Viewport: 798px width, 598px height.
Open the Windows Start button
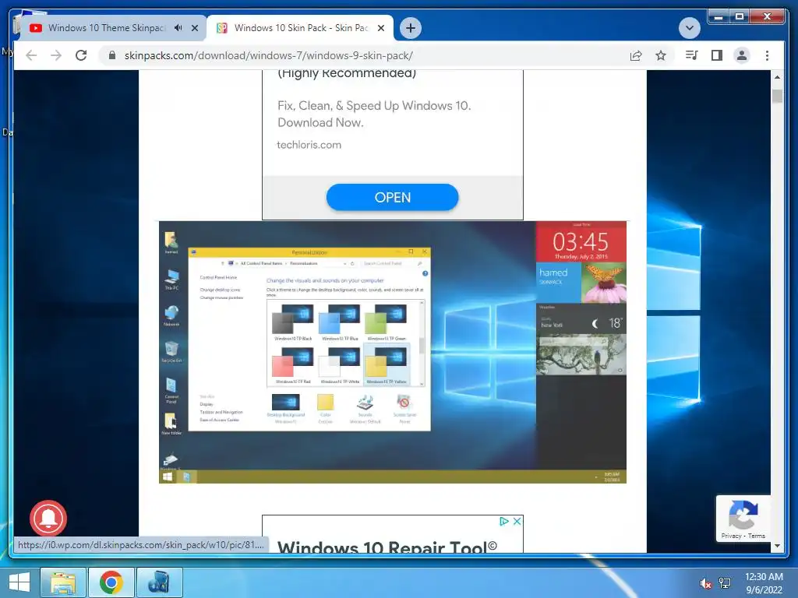point(19,582)
